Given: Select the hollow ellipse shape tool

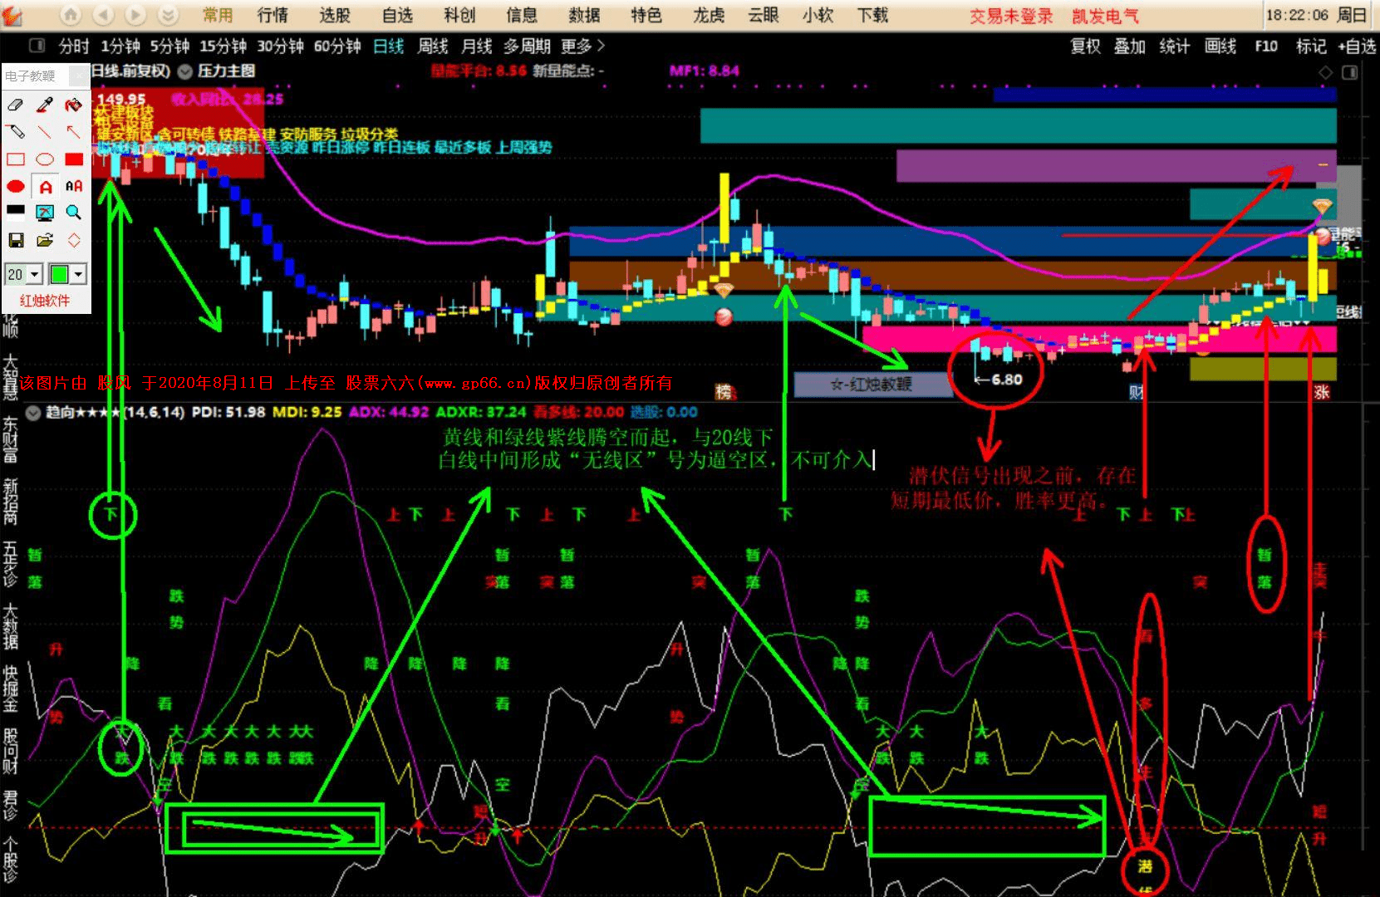Looking at the screenshot, I should (45, 159).
